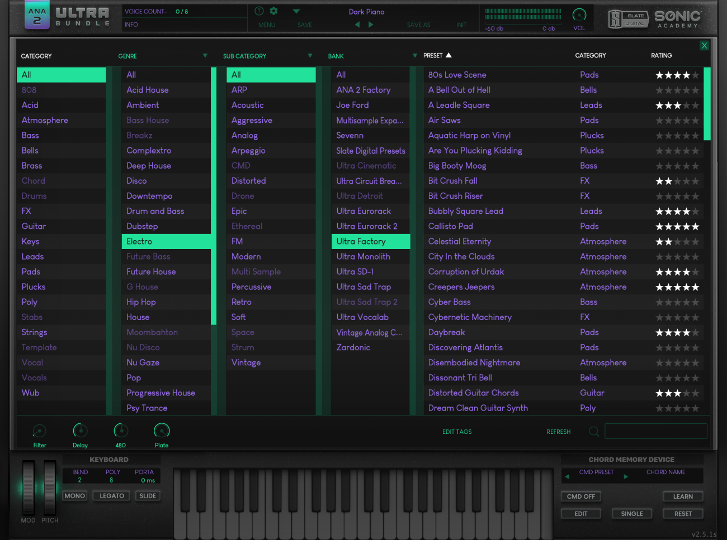This screenshot has width=727, height=540.
Task: Go to next preset with right arrow
Action: (x=371, y=25)
